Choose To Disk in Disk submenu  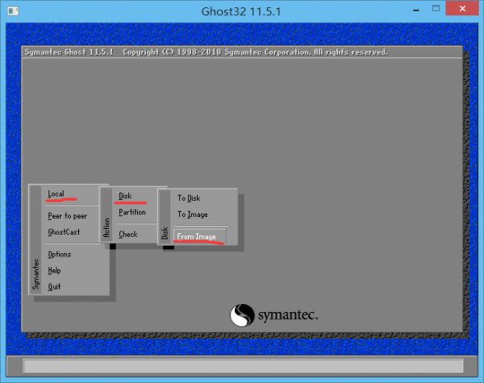pos(189,198)
